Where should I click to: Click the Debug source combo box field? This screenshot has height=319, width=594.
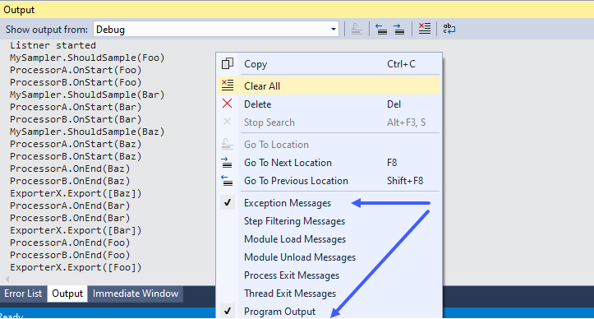tap(216, 30)
